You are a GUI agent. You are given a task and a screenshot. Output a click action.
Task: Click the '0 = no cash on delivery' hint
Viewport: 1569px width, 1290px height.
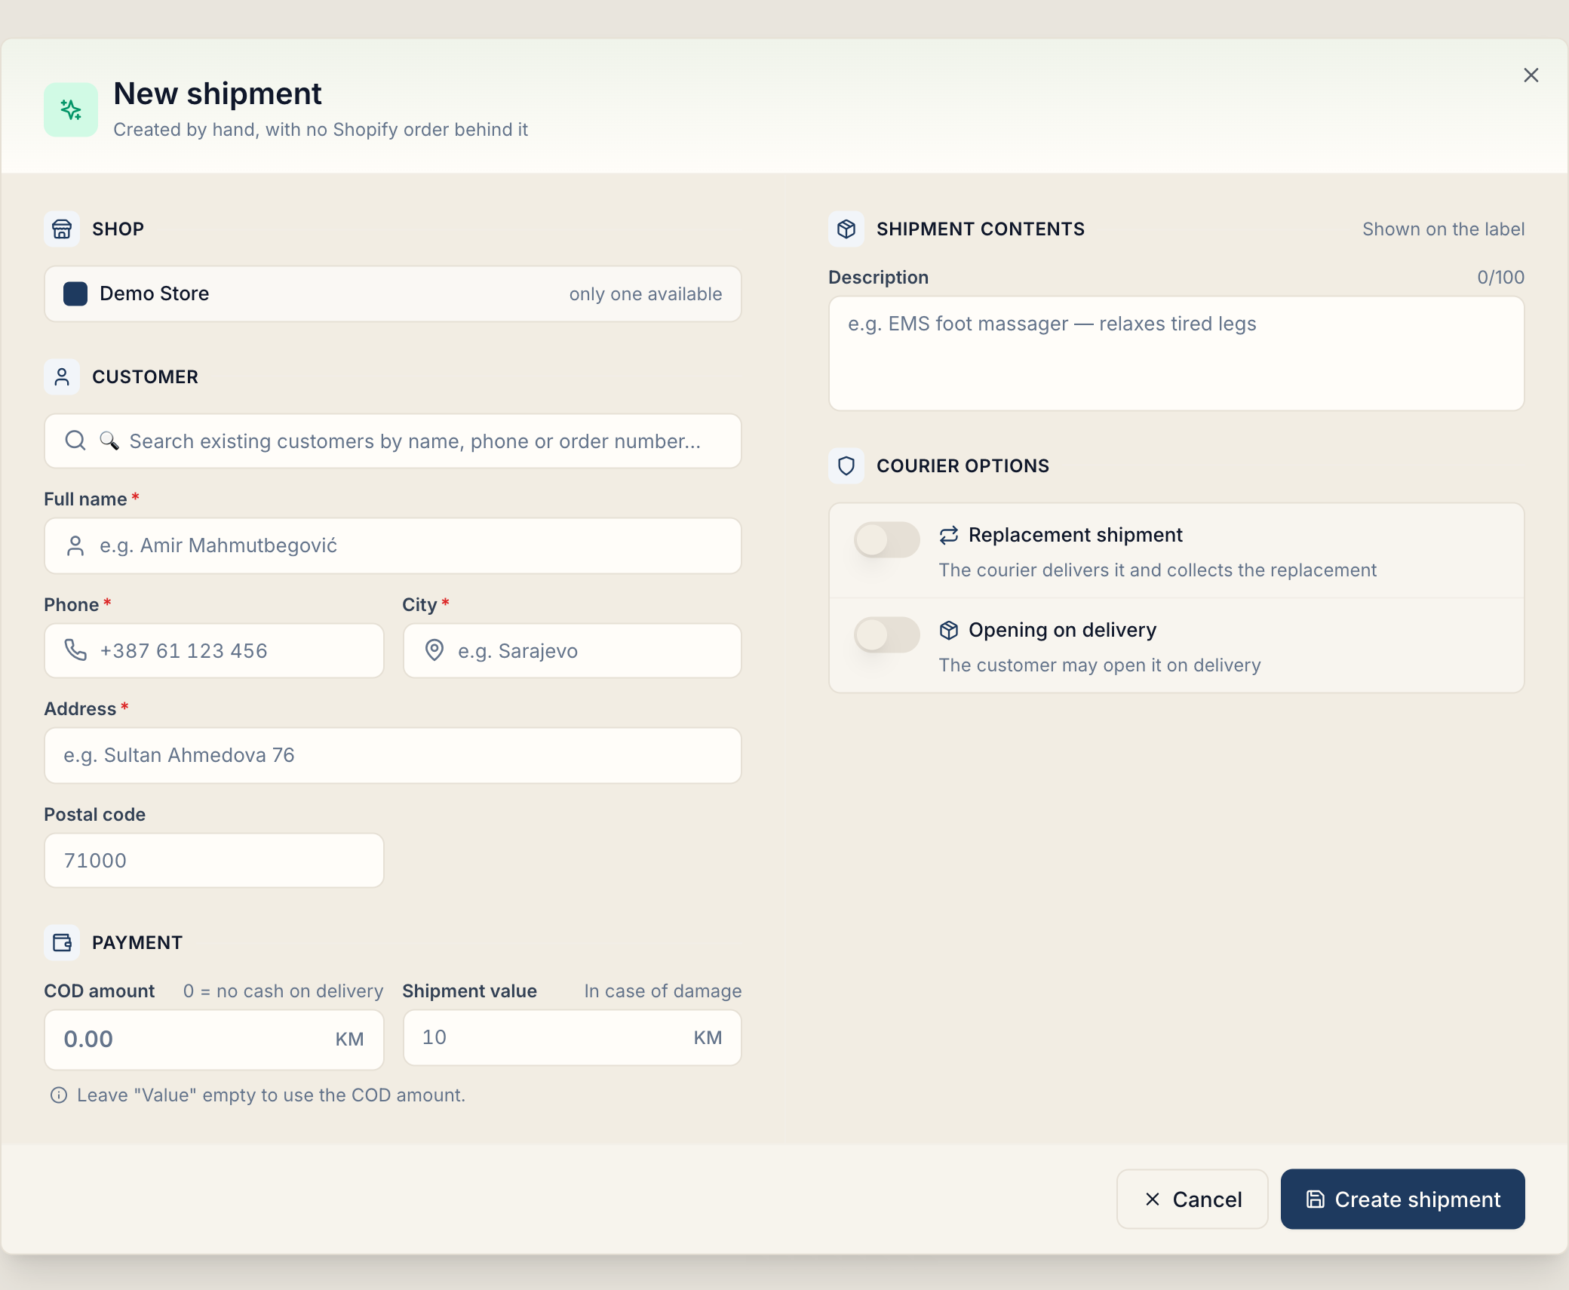pos(284,991)
